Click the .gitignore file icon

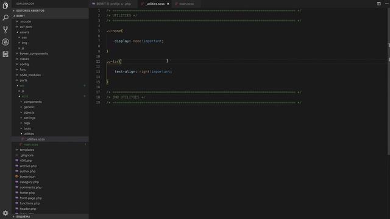[x=17, y=155]
